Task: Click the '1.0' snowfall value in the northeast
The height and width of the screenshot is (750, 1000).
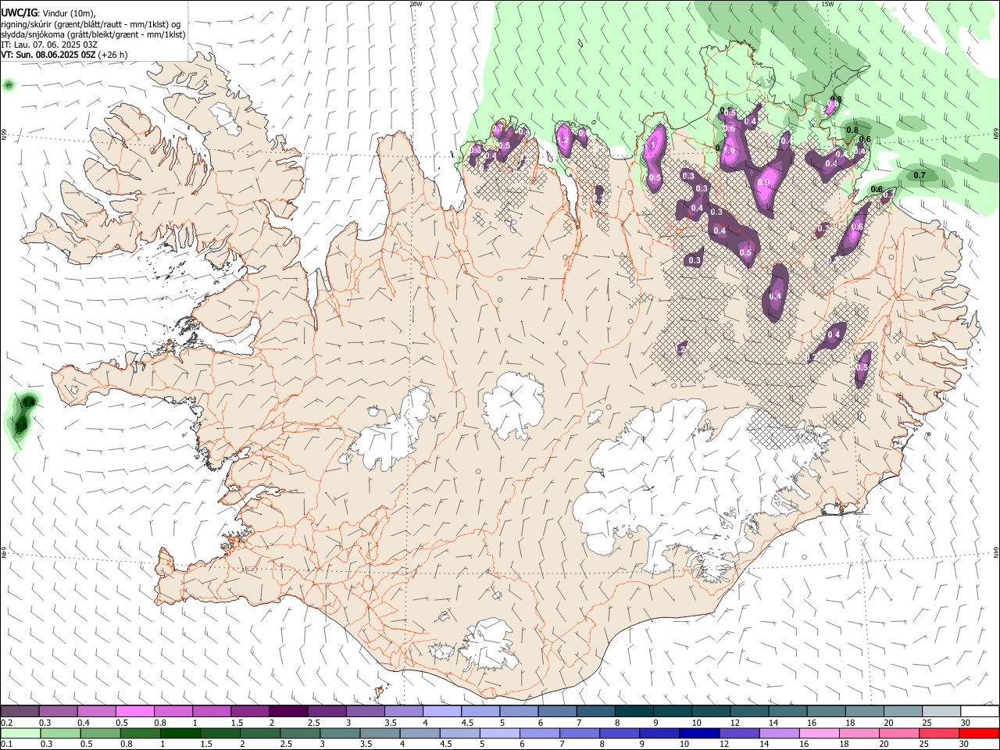Action: point(730,150)
